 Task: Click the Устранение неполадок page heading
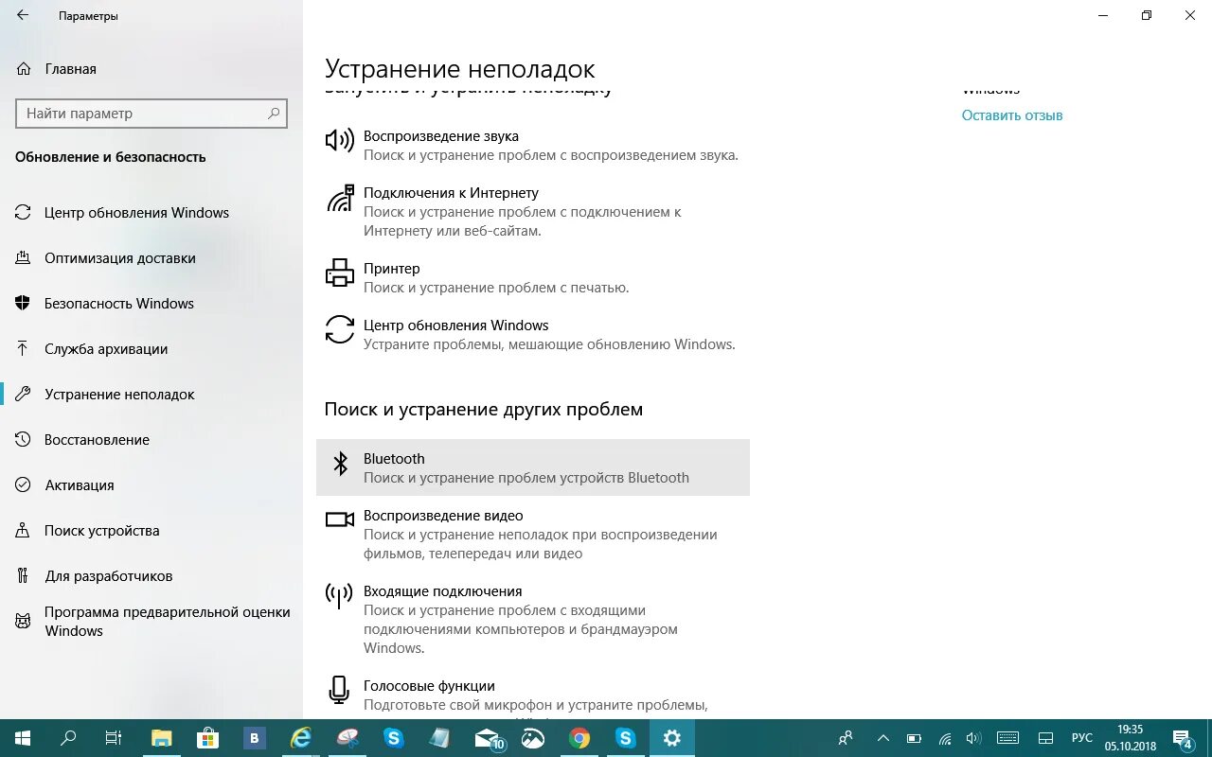(x=460, y=69)
